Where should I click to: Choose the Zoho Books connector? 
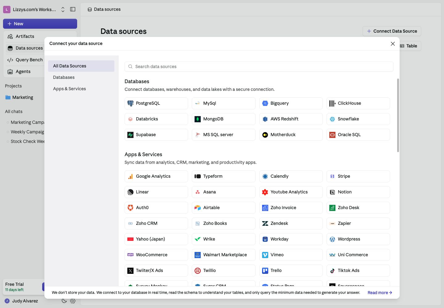(x=224, y=224)
